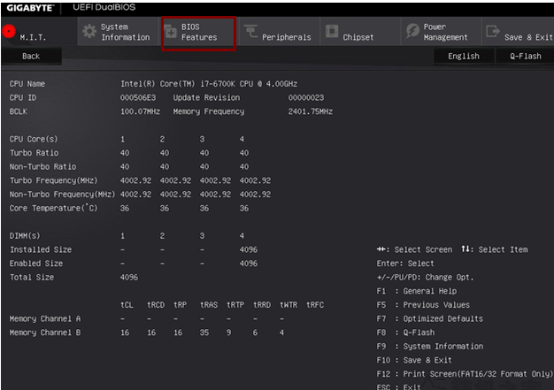Click the BIOS Features tab icon
The image size is (554, 390).
[171, 32]
